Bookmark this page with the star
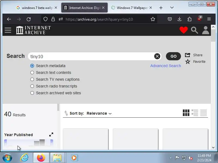218x163 pixels. pos(153,19)
